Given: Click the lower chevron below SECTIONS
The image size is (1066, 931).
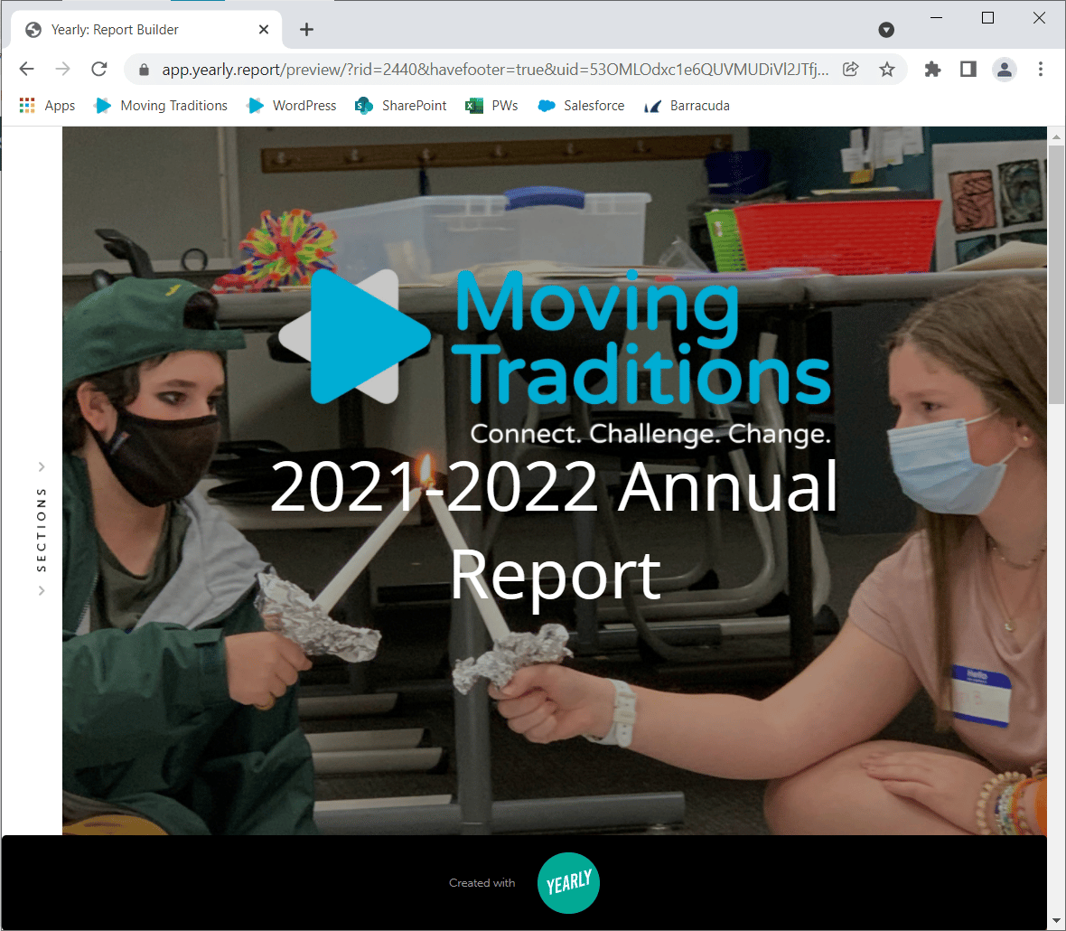Looking at the screenshot, I should (42, 590).
